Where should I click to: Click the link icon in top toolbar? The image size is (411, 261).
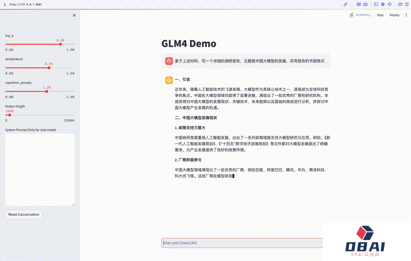point(345,4)
